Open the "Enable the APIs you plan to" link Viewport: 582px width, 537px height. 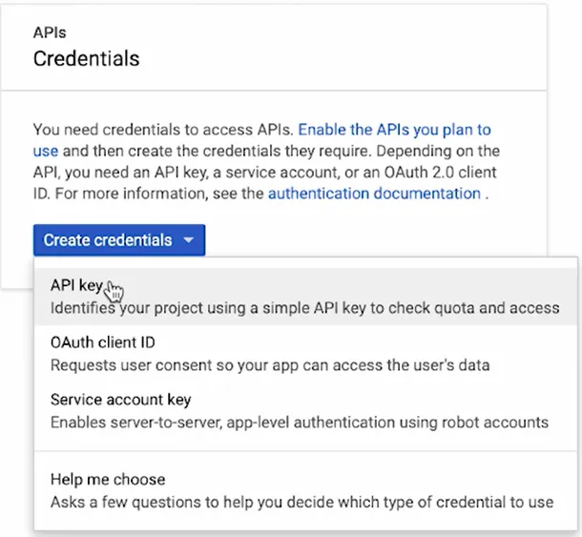click(395, 129)
